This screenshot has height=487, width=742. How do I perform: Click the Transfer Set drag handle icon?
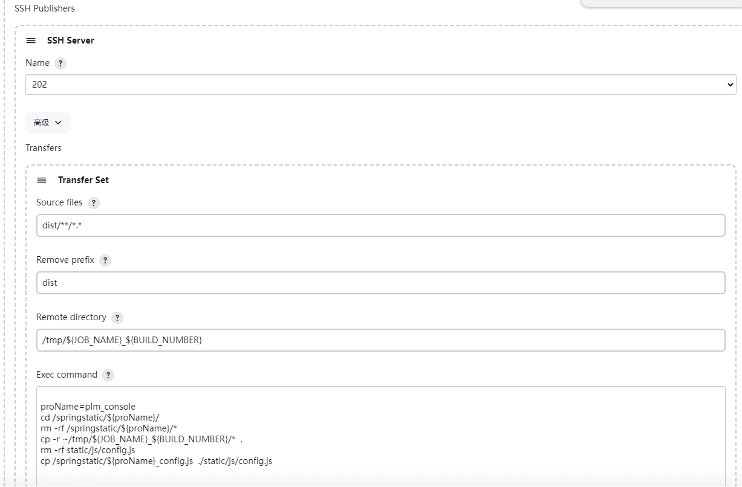42,179
